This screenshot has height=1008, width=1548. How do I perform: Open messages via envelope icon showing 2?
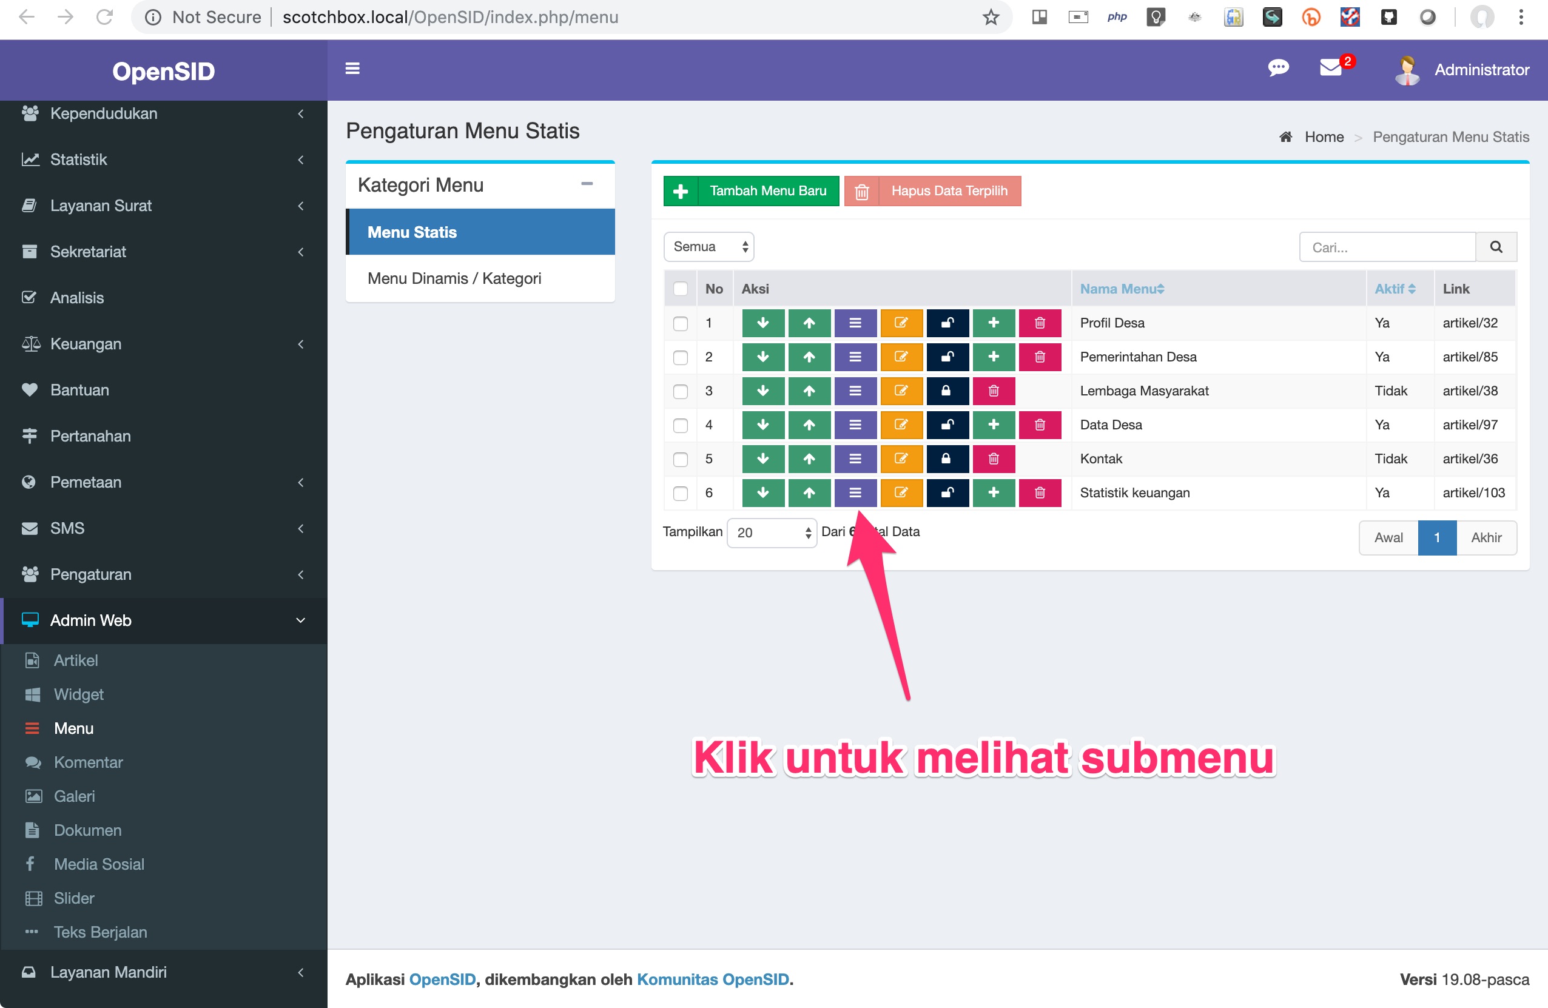click(x=1331, y=69)
